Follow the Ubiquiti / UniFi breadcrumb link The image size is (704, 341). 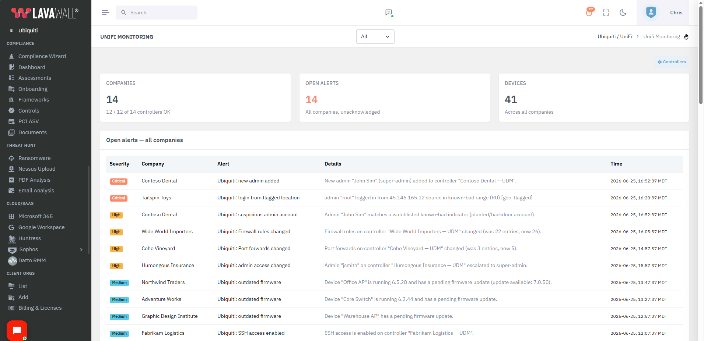(x=614, y=36)
